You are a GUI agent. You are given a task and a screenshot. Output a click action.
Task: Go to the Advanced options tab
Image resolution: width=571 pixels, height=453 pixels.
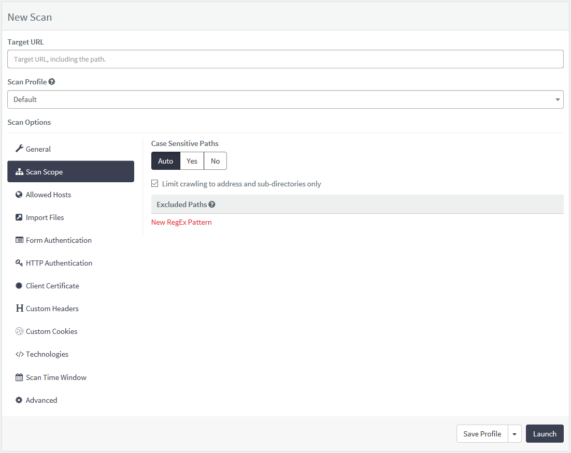pyautogui.click(x=70, y=400)
